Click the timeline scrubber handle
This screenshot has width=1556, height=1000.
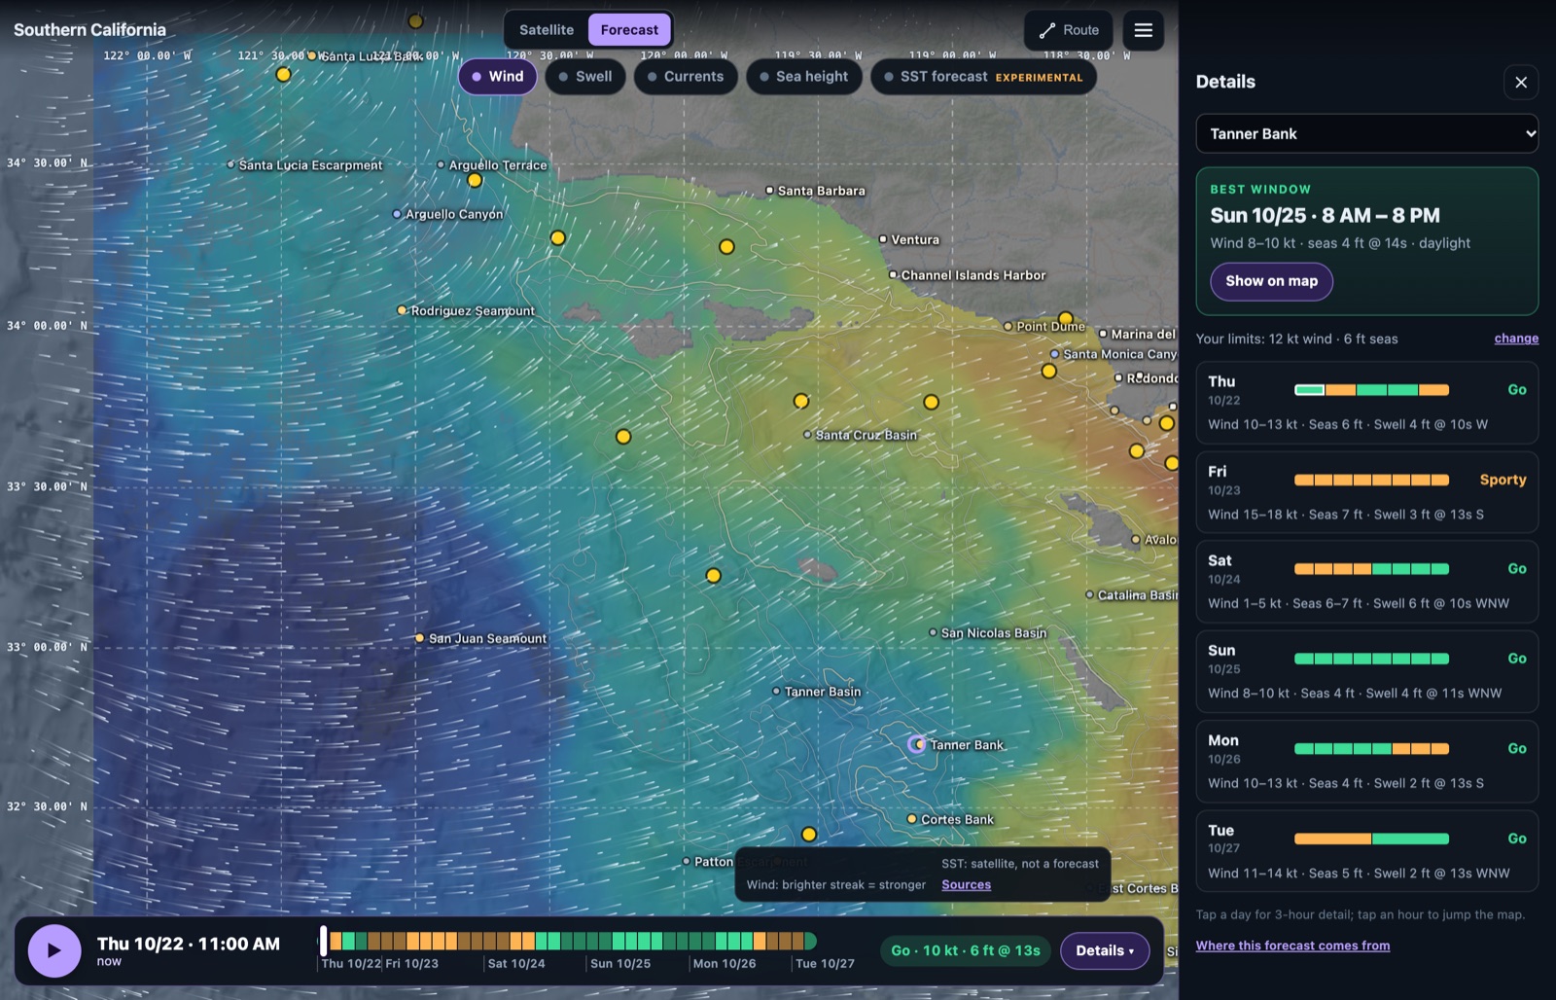point(323,941)
